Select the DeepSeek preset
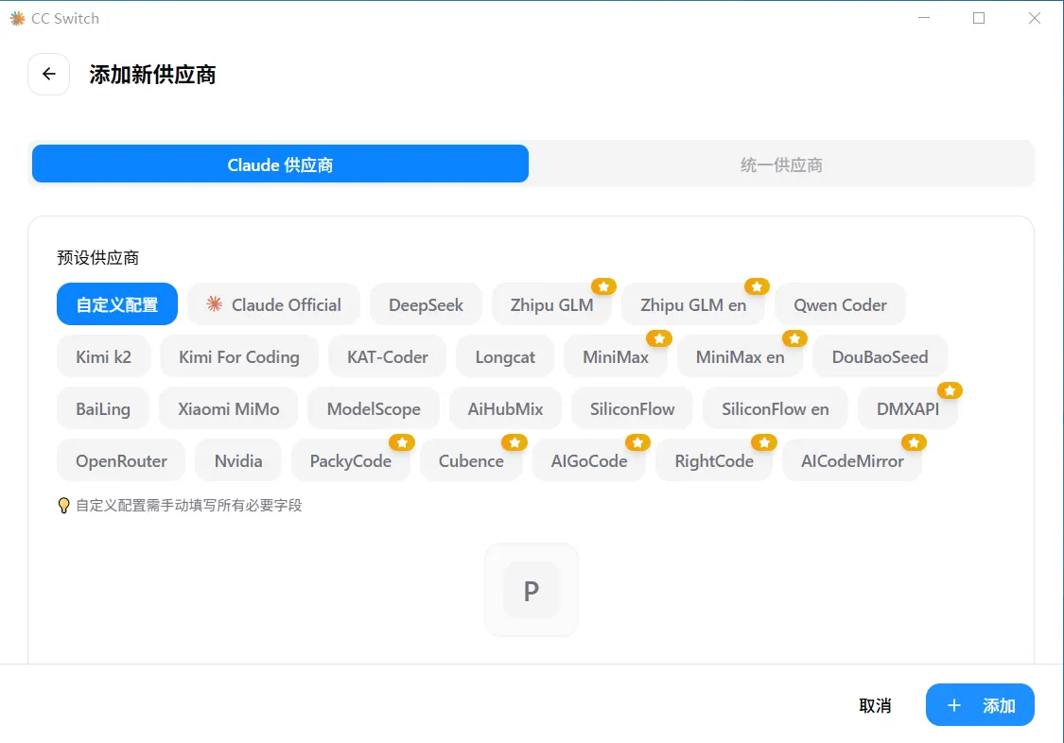1064x743 pixels. point(426,304)
